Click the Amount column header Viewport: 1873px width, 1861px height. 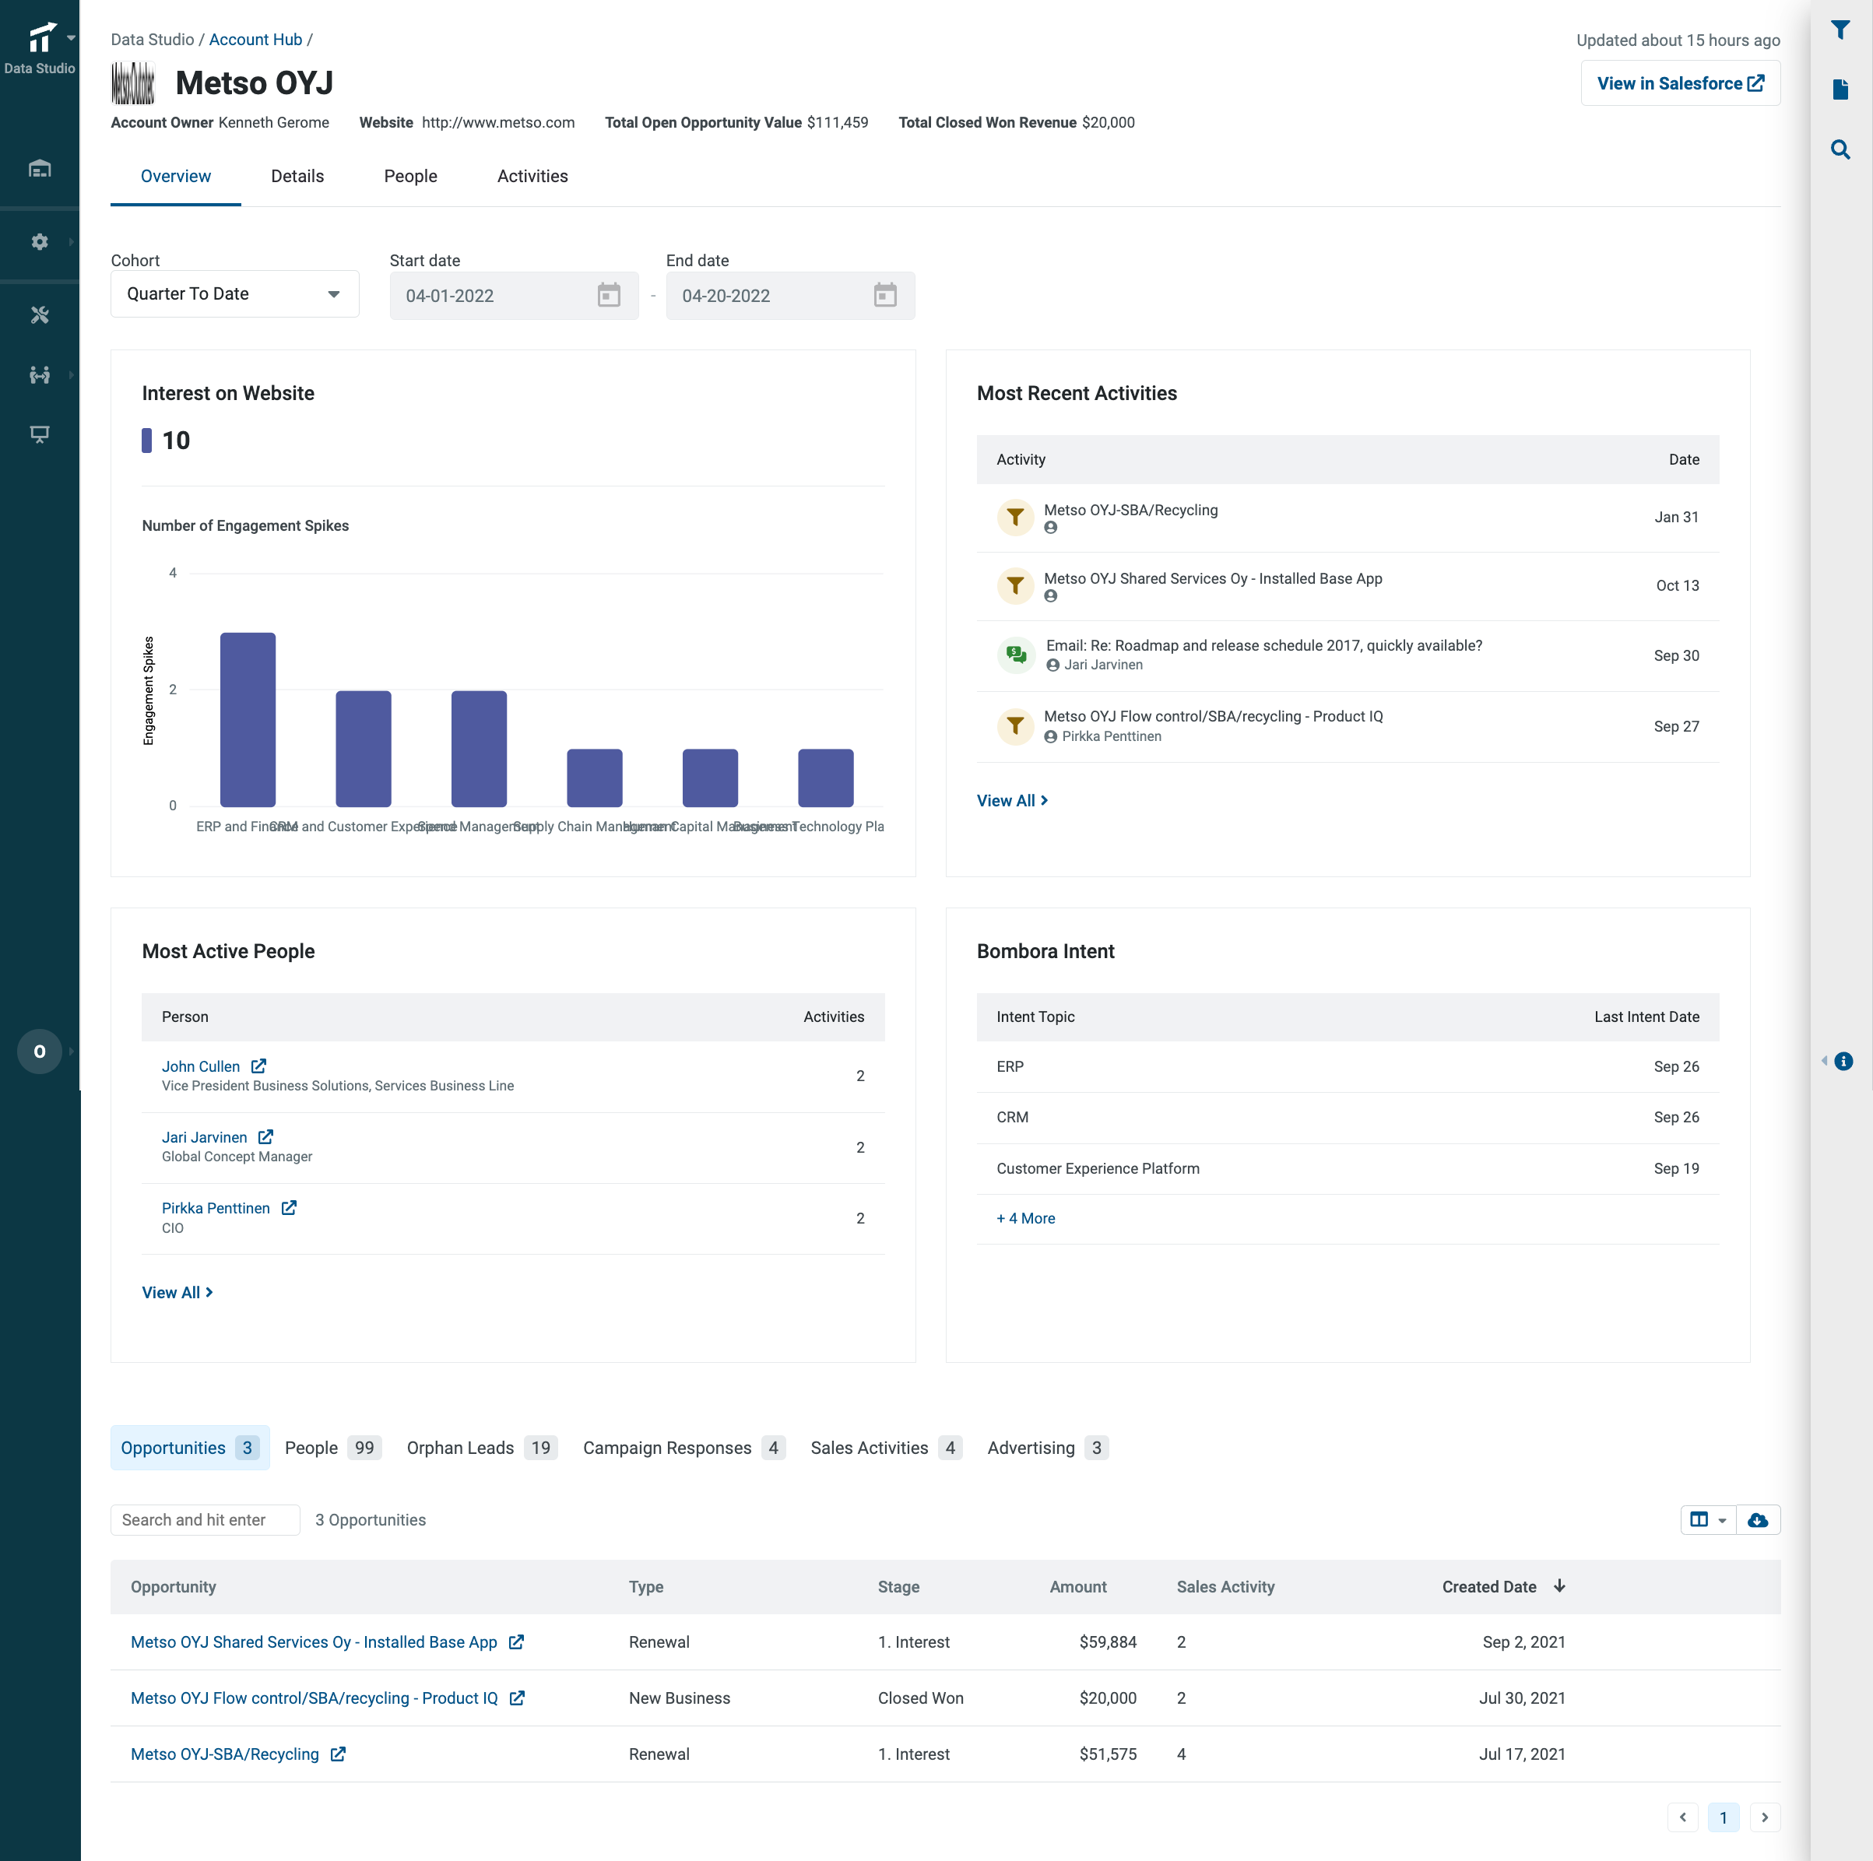point(1078,1587)
